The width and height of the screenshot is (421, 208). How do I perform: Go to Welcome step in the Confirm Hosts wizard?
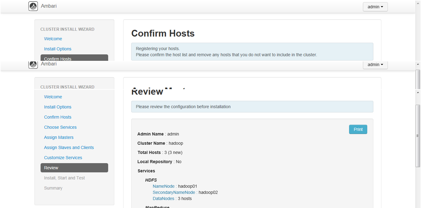tap(53, 39)
